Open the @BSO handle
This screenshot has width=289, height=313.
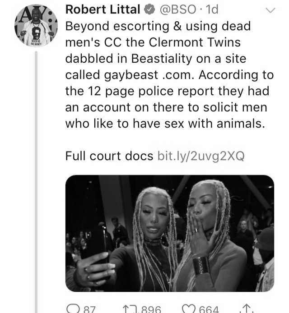click(177, 9)
